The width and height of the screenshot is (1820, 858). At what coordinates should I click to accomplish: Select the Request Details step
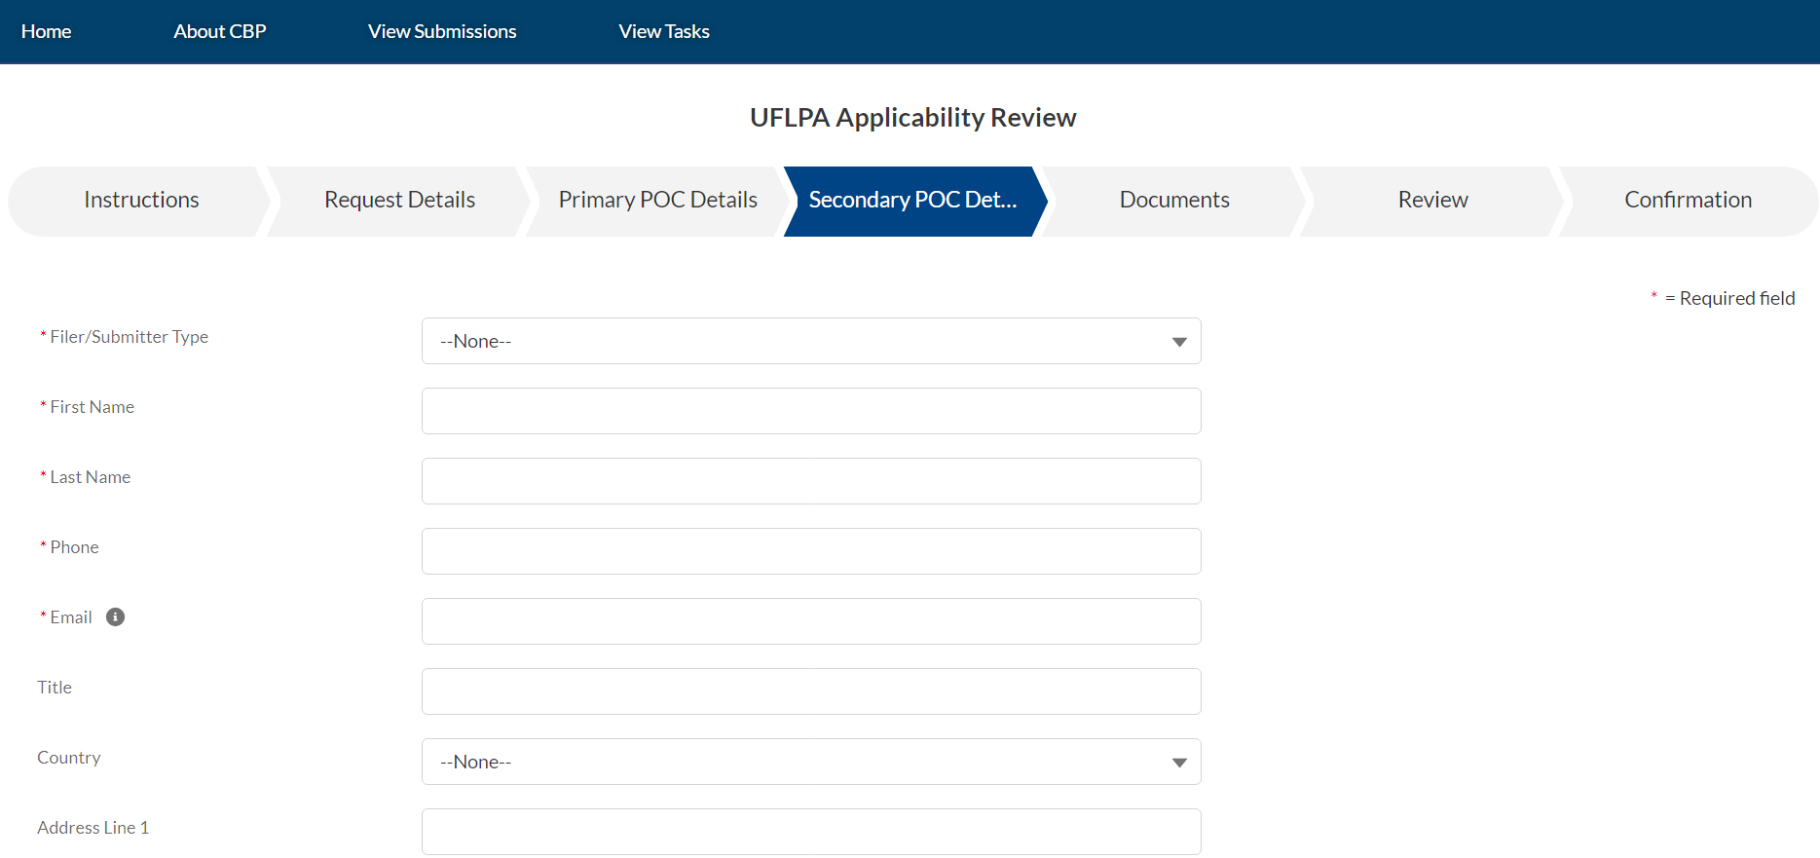pyautogui.click(x=399, y=201)
